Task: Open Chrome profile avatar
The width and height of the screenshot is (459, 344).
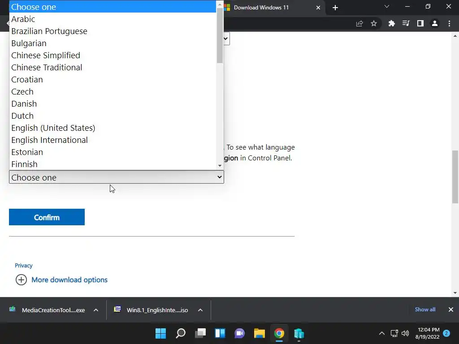Action: [x=435, y=23]
